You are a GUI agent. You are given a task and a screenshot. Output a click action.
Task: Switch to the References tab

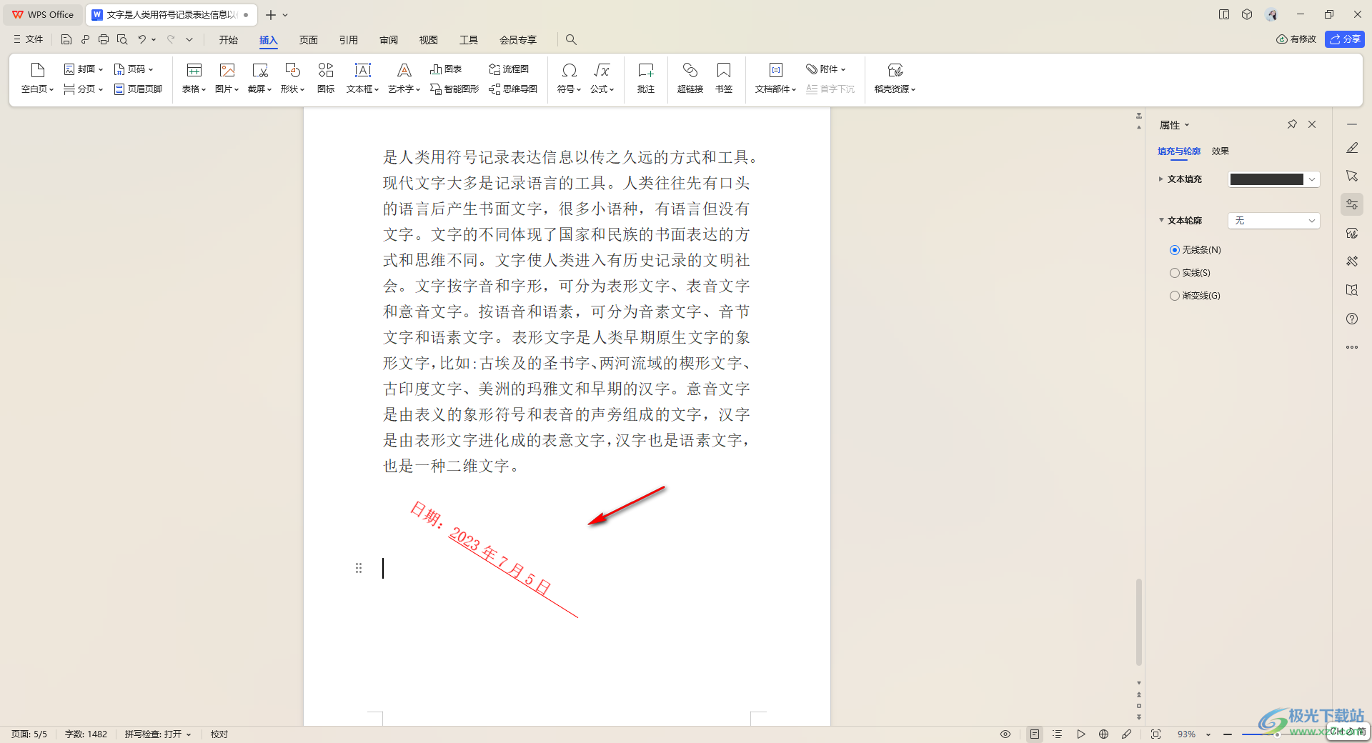349,40
